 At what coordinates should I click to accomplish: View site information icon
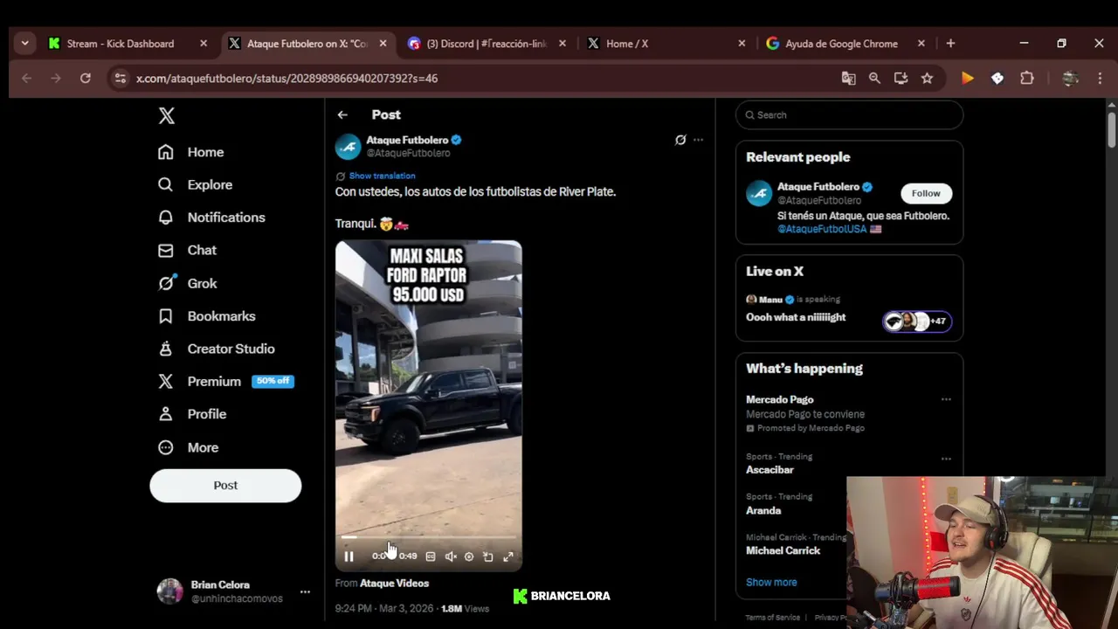click(x=121, y=78)
